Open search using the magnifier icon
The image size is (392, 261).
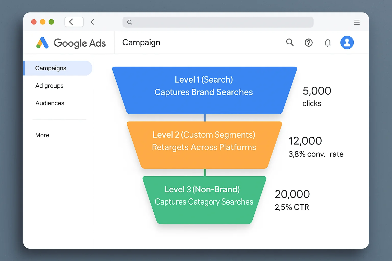pos(290,42)
